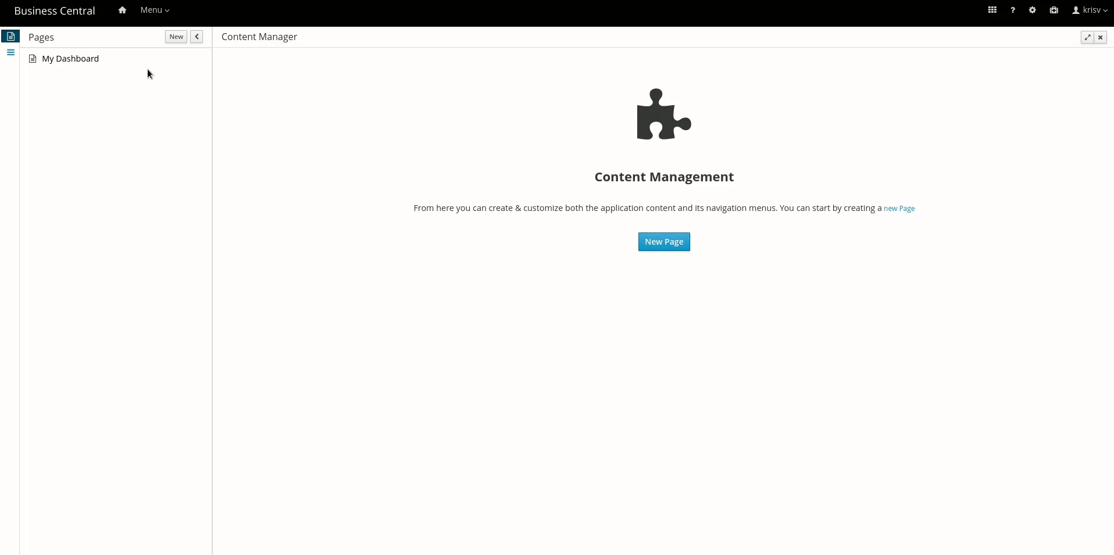Image resolution: width=1114 pixels, height=555 pixels.
Task: Select the Pages sidebar icon
Action: (10, 37)
